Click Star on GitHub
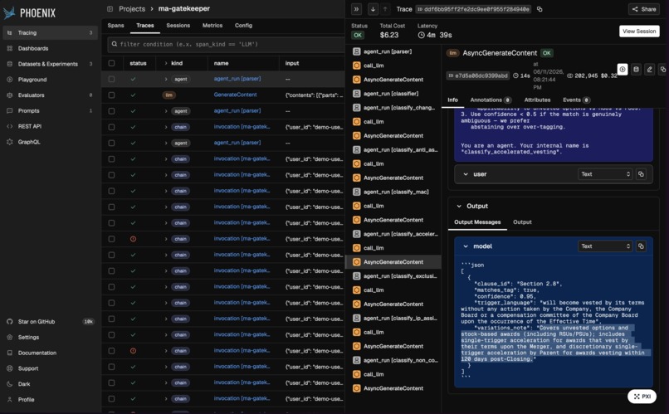 click(50, 321)
